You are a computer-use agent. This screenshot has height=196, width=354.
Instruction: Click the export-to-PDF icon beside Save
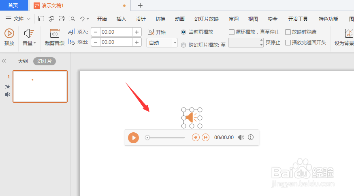(x=51, y=19)
